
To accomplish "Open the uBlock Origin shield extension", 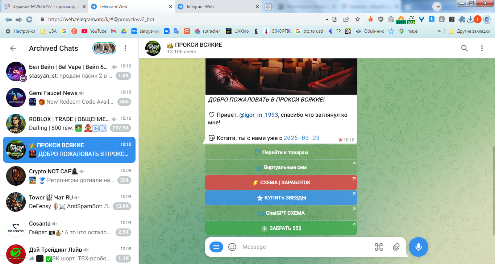I will 381,19.
